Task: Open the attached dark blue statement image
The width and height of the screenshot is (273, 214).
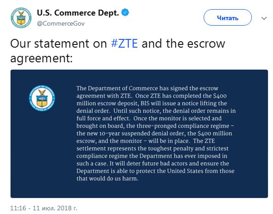Action: click(139, 134)
